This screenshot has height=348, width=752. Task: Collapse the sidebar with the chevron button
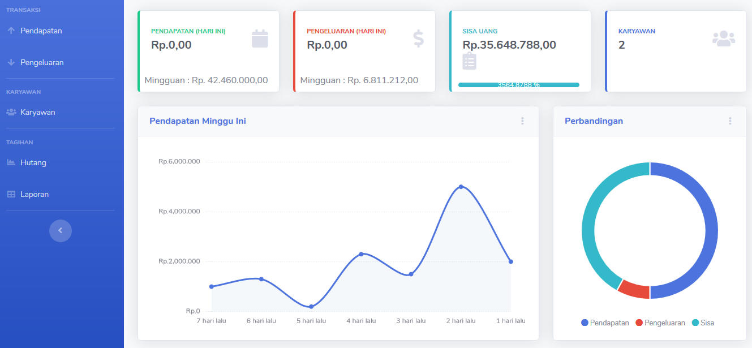coord(61,231)
